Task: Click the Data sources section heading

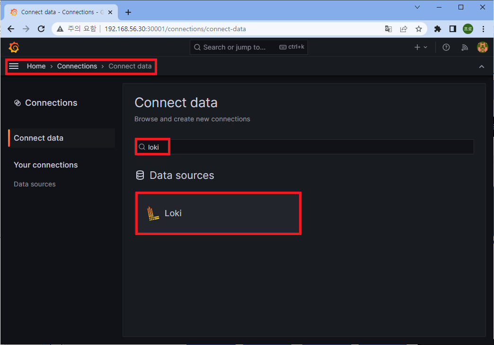Action: tap(182, 175)
